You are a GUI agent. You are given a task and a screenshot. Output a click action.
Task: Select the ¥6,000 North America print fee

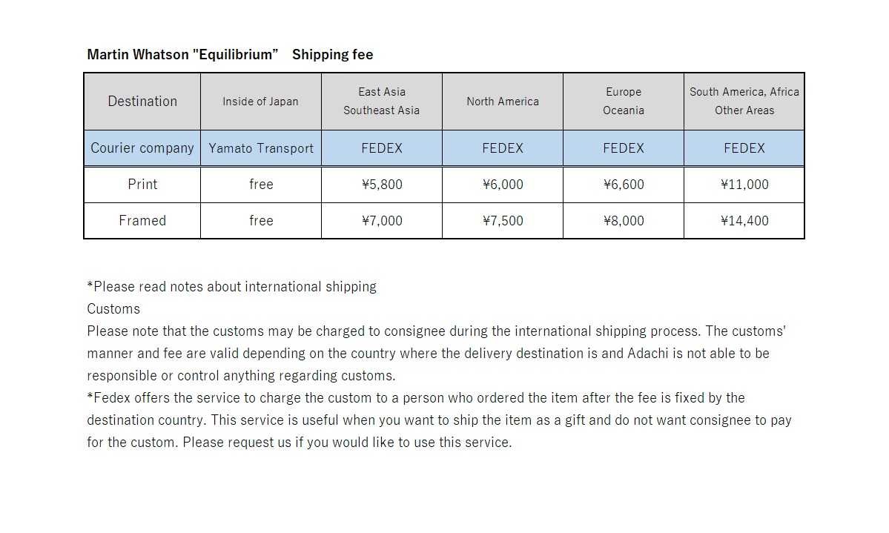pos(503,185)
